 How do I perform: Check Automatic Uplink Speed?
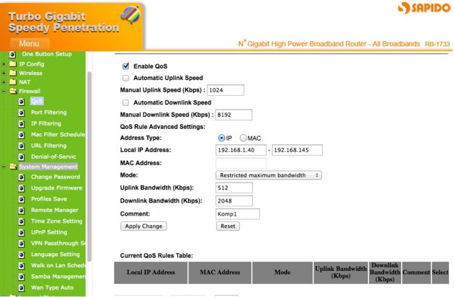125,78
